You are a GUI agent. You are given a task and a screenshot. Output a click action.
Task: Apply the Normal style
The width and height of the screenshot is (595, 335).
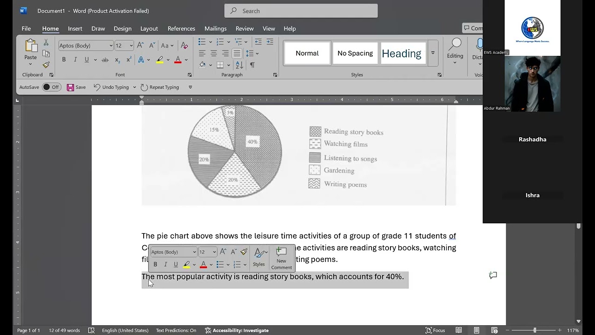307,53
